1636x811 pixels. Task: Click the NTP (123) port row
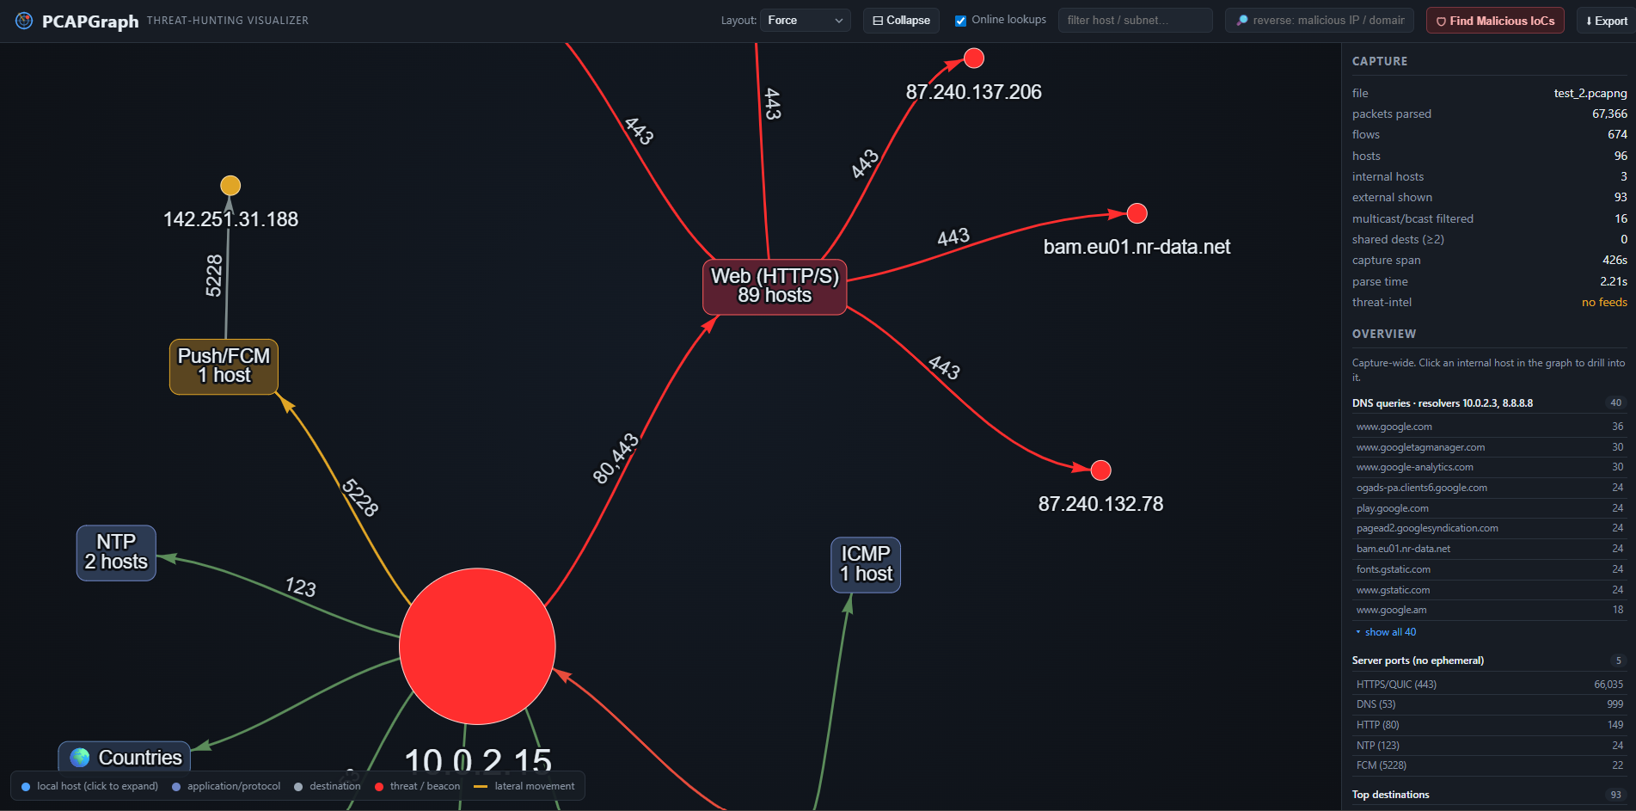[x=1490, y=746]
